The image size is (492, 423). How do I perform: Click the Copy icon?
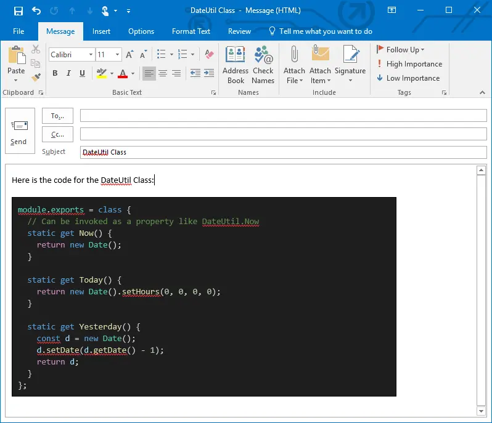36,63
